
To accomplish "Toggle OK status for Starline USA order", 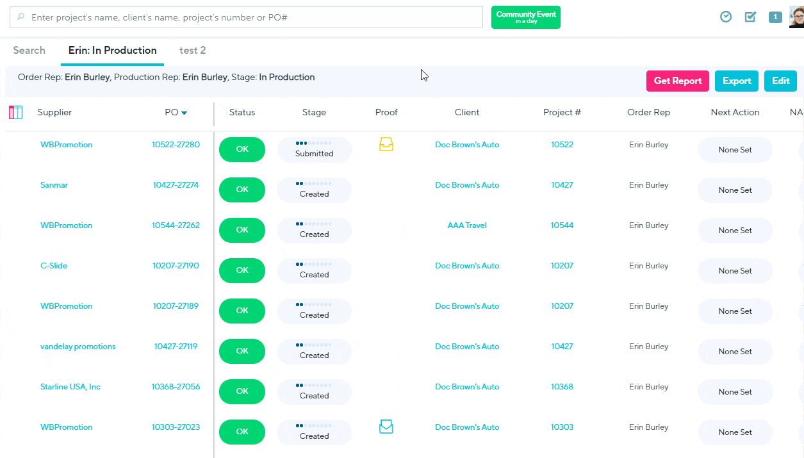I will pyautogui.click(x=242, y=391).
